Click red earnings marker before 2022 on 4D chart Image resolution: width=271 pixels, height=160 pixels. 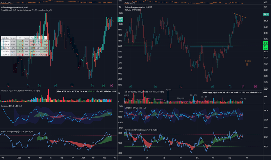(x=8, y=86)
